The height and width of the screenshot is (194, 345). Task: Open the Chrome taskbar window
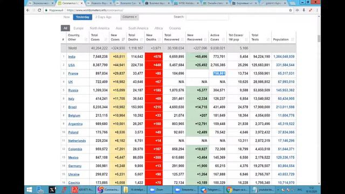237,190
